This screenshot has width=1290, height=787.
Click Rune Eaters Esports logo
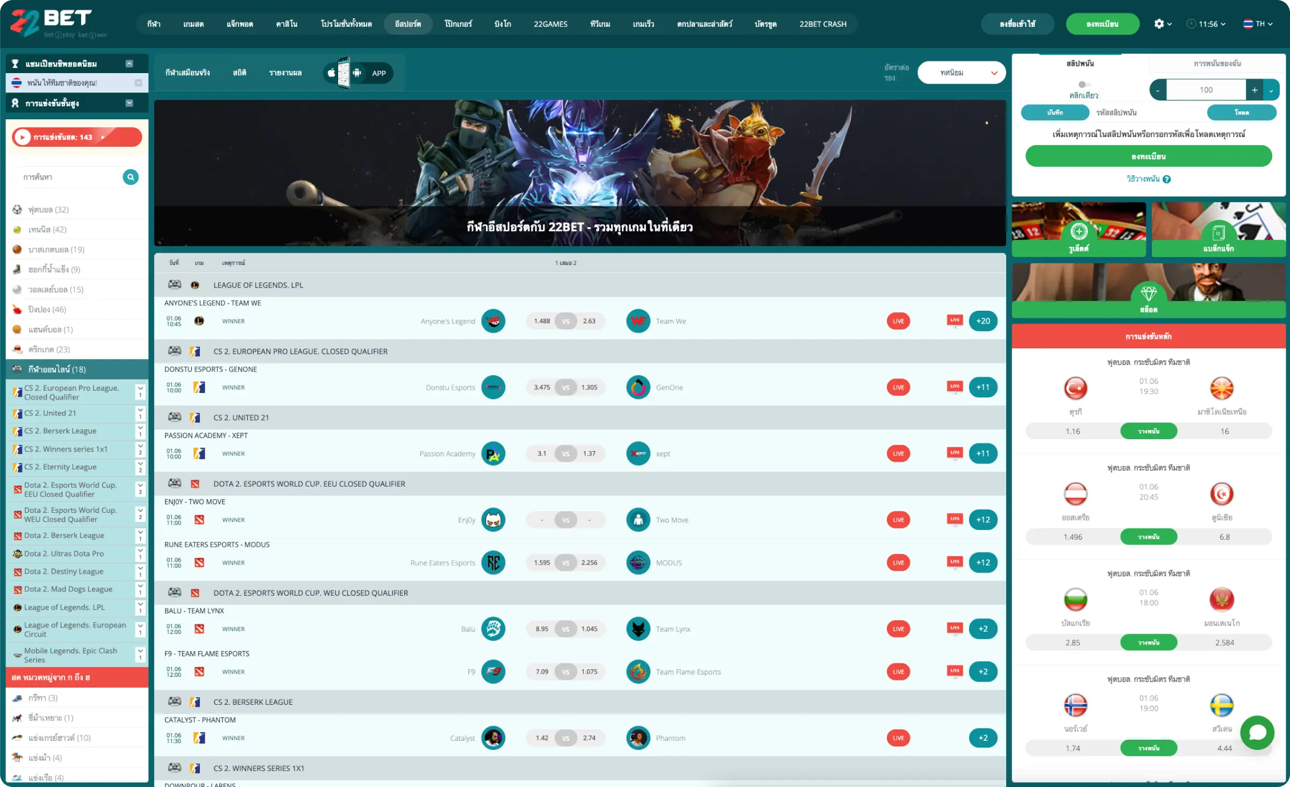493,562
